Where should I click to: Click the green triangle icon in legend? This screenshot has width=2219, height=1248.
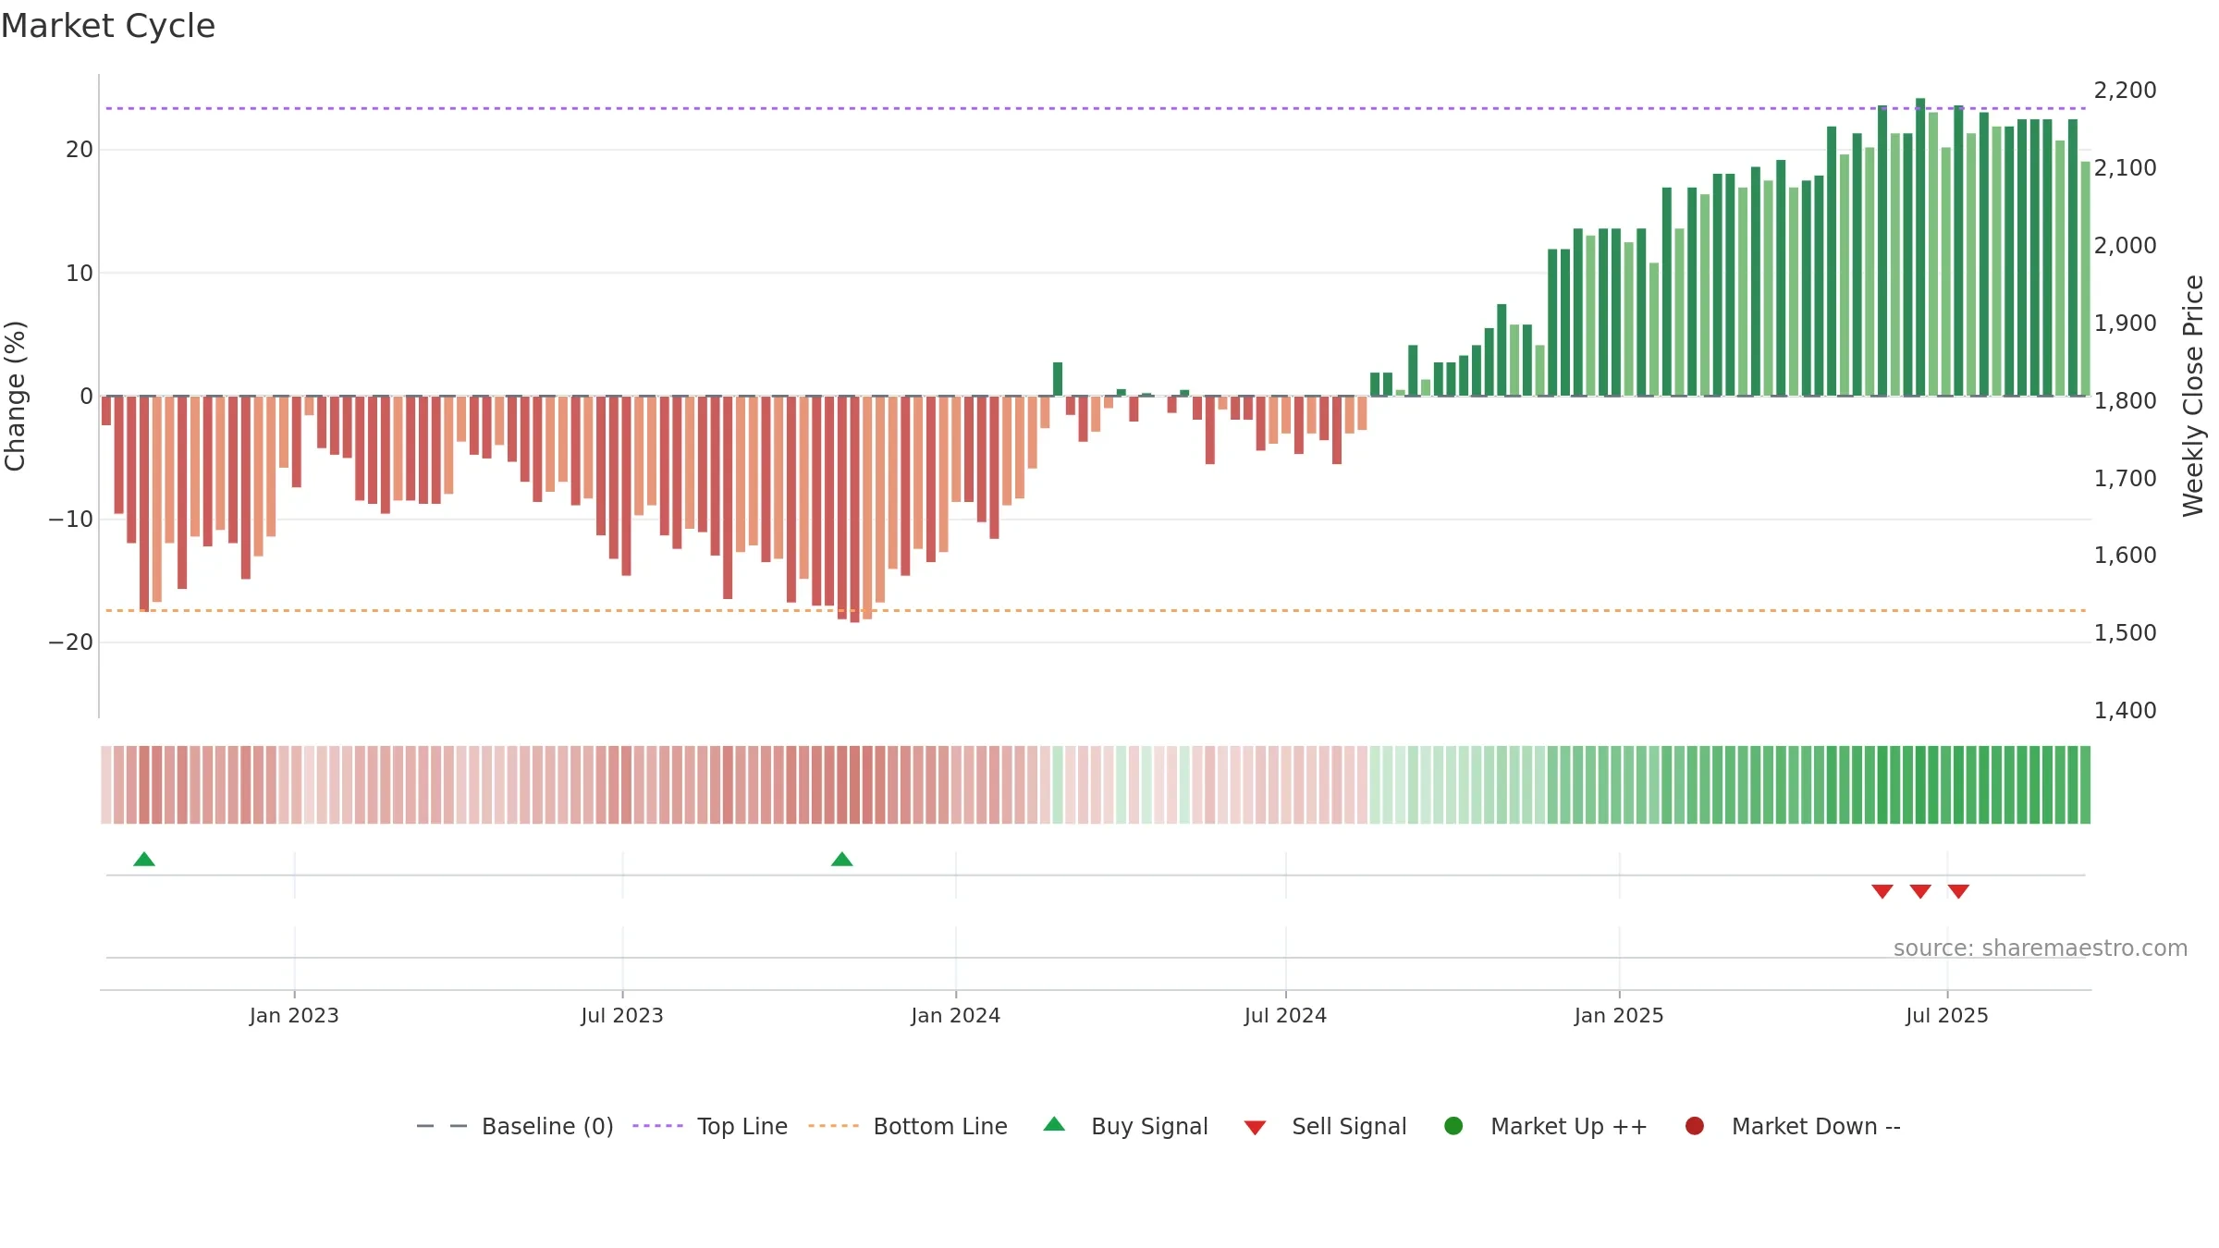(x=1054, y=1124)
